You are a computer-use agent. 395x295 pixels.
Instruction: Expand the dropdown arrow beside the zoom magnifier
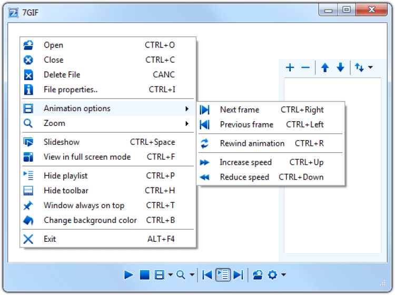point(192,274)
